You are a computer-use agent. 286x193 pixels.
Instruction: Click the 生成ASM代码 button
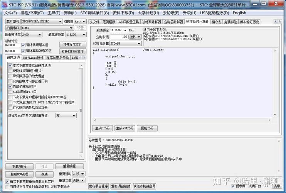tap(125, 128)
